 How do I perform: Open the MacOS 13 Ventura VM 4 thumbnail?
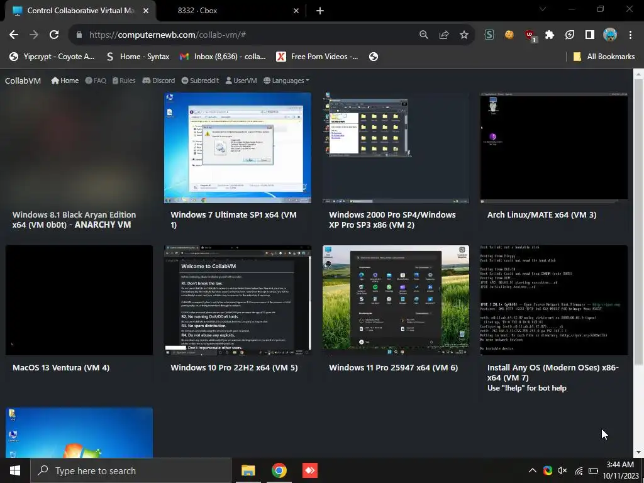(x=79, y=300)
